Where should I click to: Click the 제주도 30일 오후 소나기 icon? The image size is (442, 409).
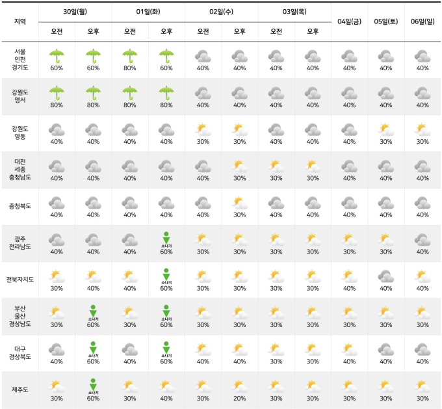(x=94, y=386)
